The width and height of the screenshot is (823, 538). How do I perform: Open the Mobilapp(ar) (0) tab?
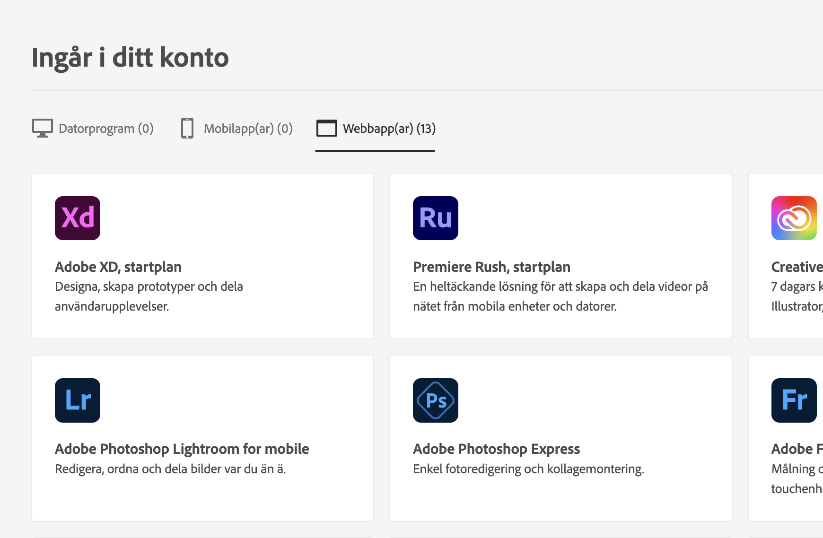pos(248,128)
